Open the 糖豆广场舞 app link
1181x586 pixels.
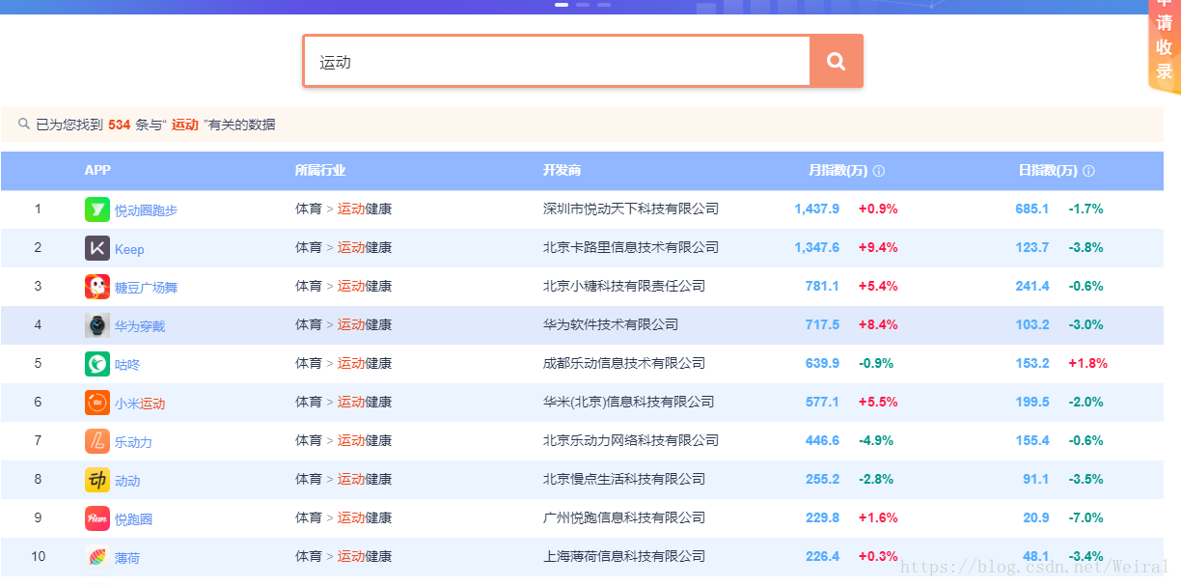(146, 288)
